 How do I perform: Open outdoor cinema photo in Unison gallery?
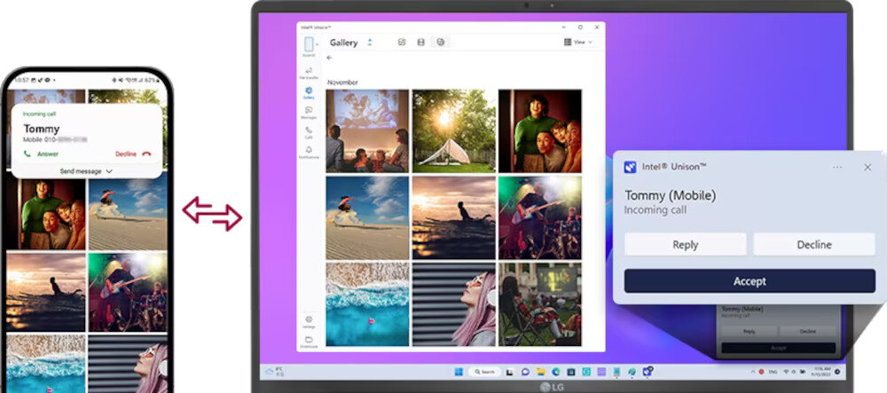tap(539, 303)
